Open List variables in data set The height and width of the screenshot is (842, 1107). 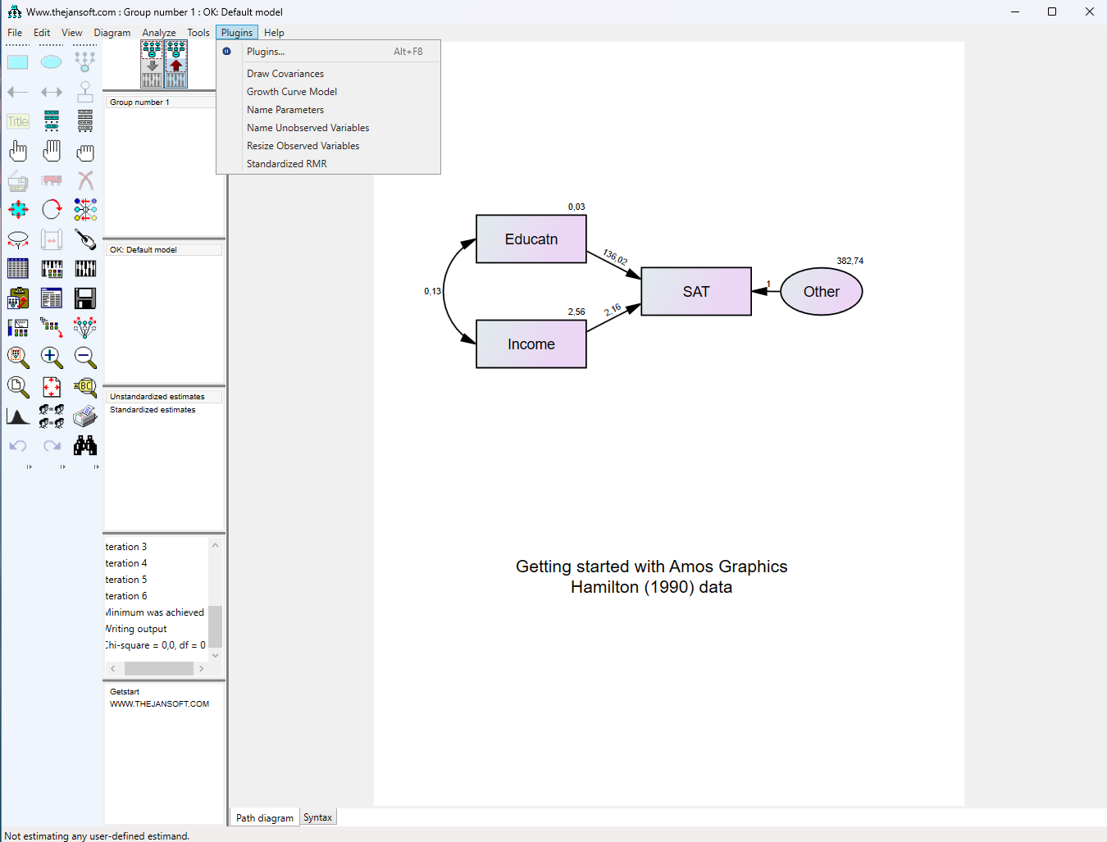(x=85, y=121)
